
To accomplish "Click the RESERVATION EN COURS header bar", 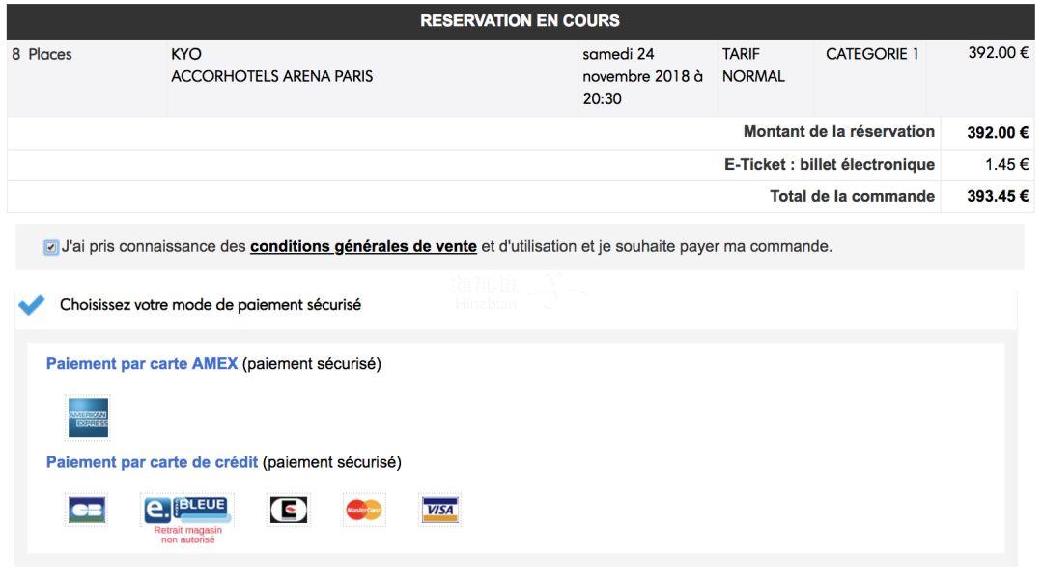I will pyautogui.click(x=521, y=20).
